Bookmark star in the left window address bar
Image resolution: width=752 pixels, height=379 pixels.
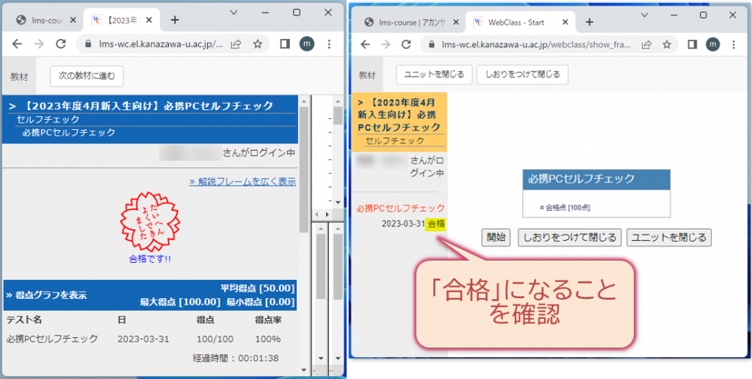click(x=258, y=44)
